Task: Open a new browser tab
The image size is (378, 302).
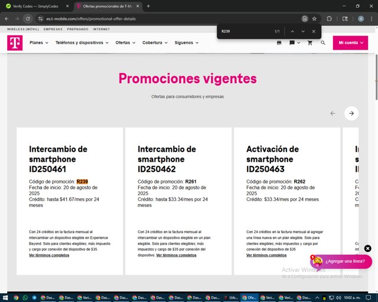Action: click(x=148, y=6)
